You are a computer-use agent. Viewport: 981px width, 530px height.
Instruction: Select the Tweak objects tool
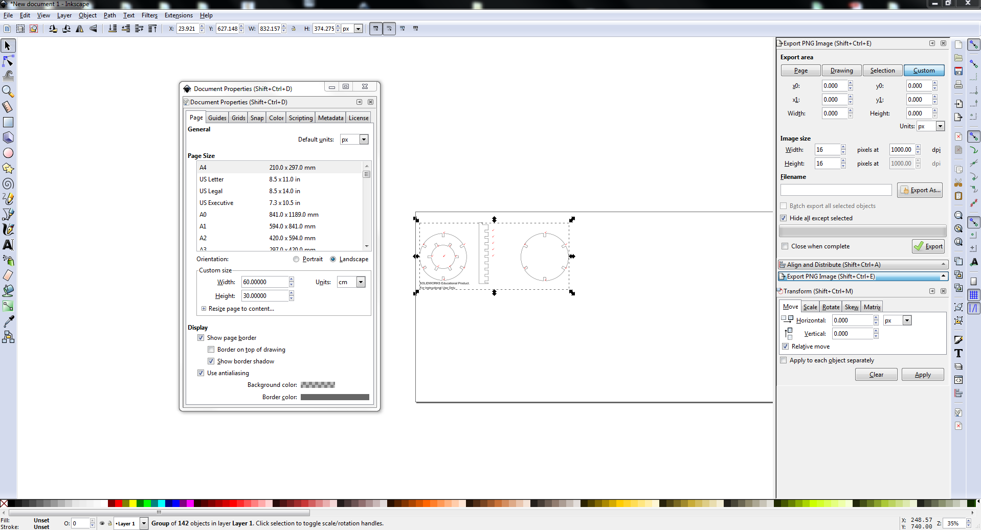pyautogui.click(x=8, y=76)
